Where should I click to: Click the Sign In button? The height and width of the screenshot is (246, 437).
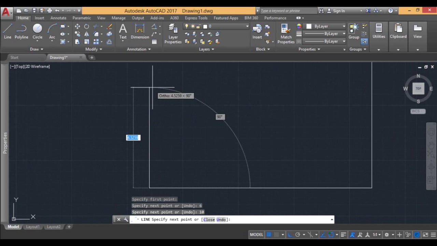pos(336,11)
